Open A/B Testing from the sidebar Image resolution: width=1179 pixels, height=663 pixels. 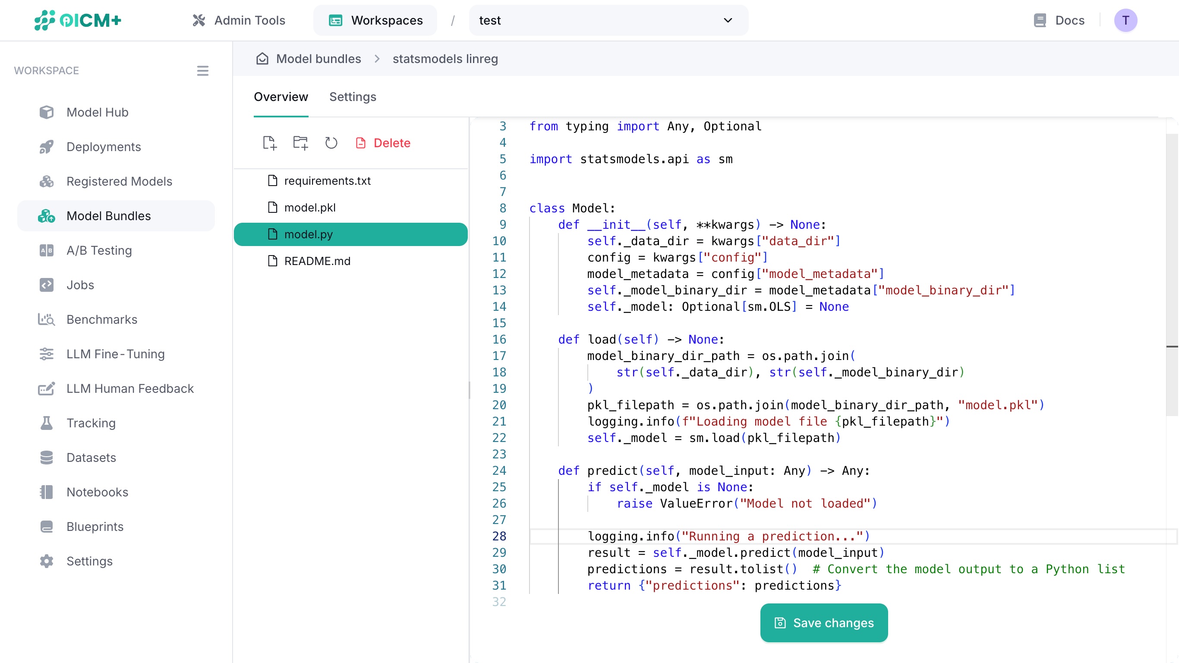[x=98, y=250]
